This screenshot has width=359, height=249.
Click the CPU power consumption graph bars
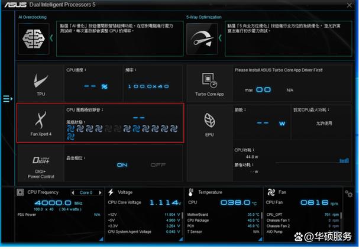(x=344, y=160)
